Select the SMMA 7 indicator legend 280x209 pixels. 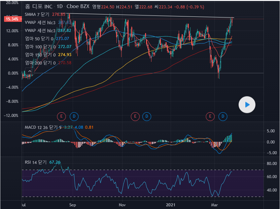37,14
